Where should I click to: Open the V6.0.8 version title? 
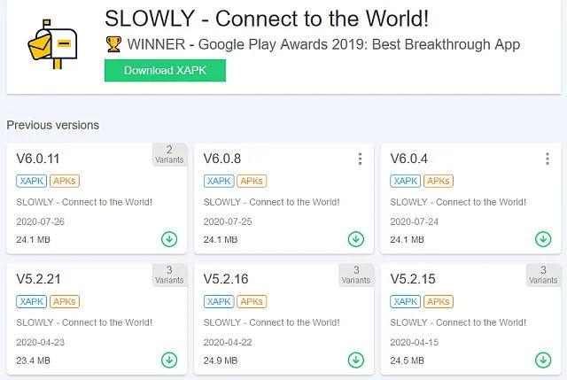pyautogui.click(x=222, y=159)
